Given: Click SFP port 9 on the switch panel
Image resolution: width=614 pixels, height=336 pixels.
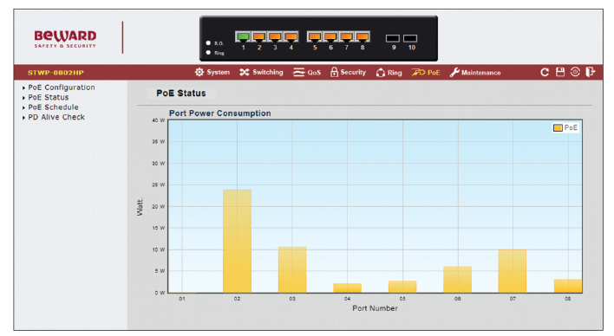Looking at the screenshot, I should [392, 38].
